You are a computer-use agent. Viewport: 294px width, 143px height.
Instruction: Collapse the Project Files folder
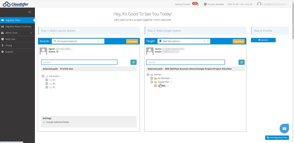point(152,82)
